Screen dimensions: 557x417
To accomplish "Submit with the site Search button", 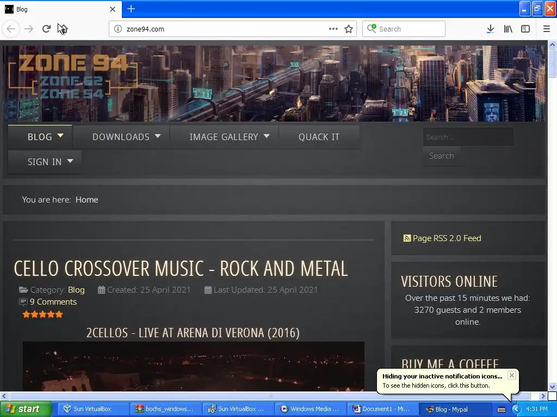I will (442, 156).
